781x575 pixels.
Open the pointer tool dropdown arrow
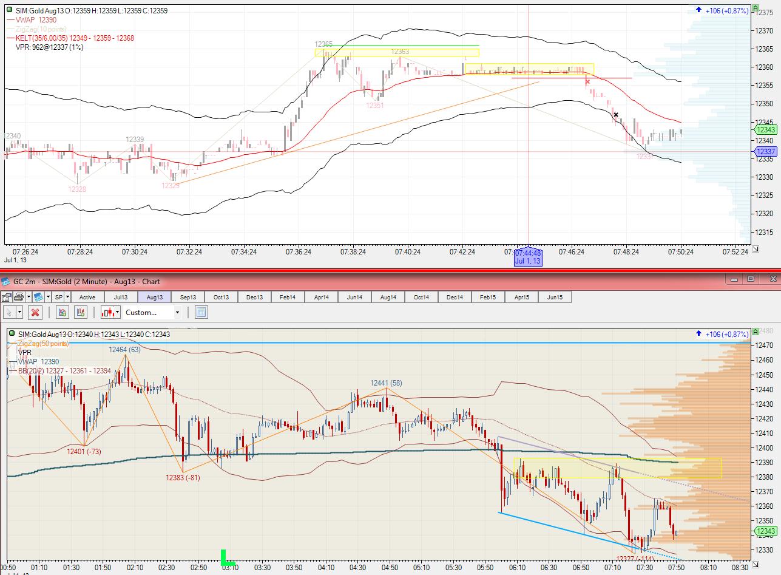click(x=19, y=312)
